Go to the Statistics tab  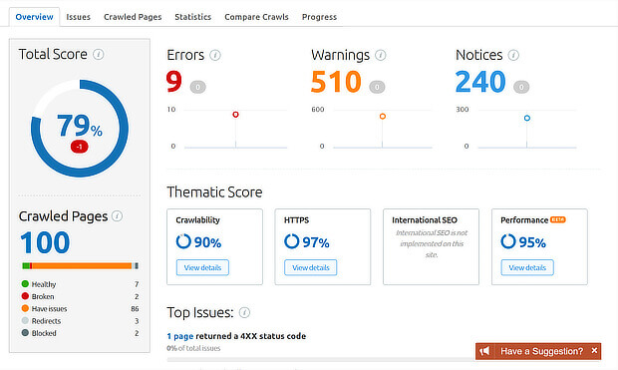coord(192,17)
